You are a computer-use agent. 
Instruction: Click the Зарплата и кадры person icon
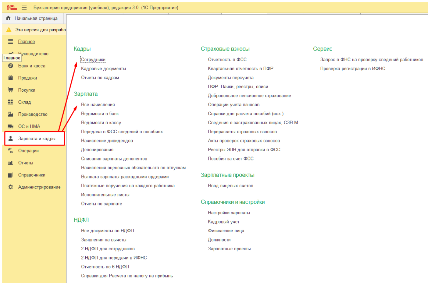11,138
